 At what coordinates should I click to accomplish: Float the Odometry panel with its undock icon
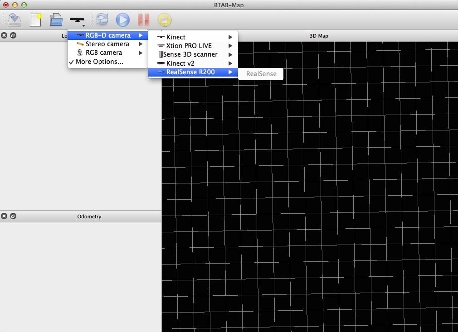13,217
